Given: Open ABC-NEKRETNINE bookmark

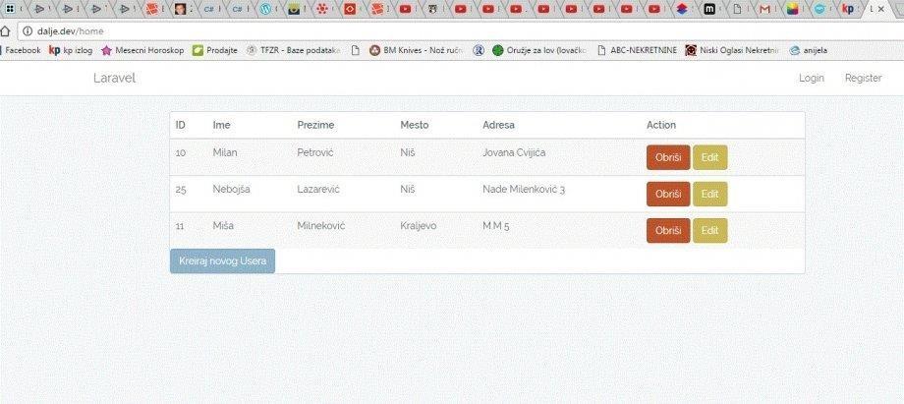Looking at the screenshot, I should pos(637,50).
